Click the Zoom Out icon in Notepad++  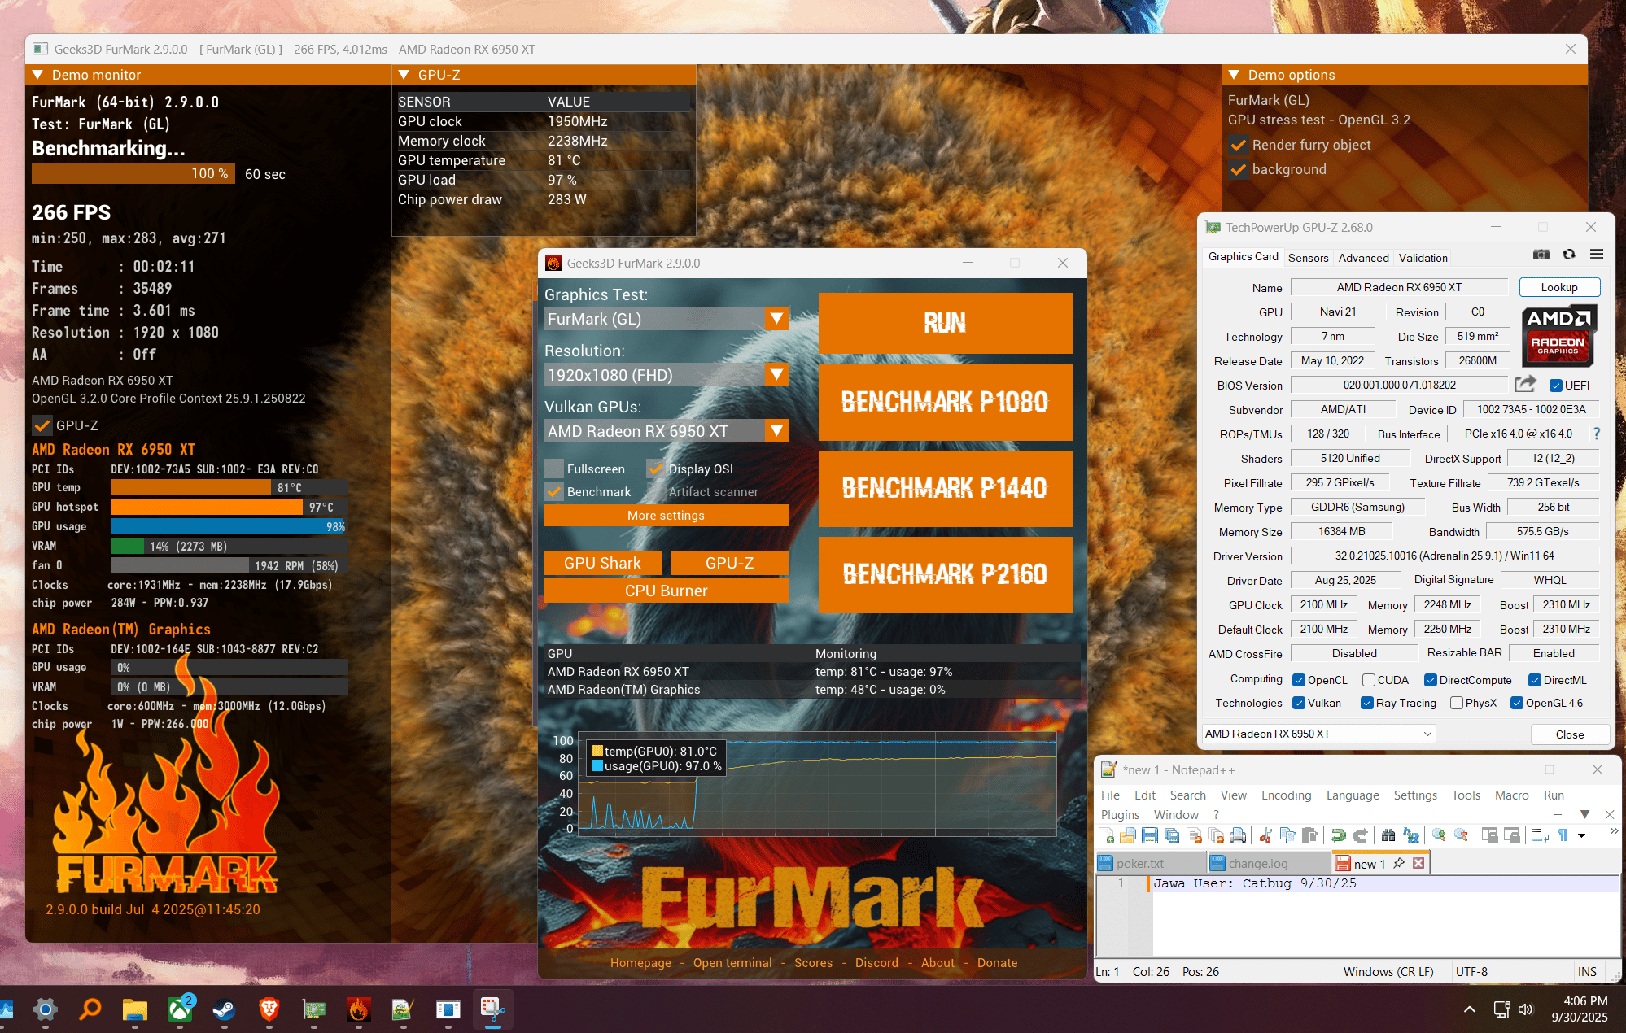click(1461, 835)
